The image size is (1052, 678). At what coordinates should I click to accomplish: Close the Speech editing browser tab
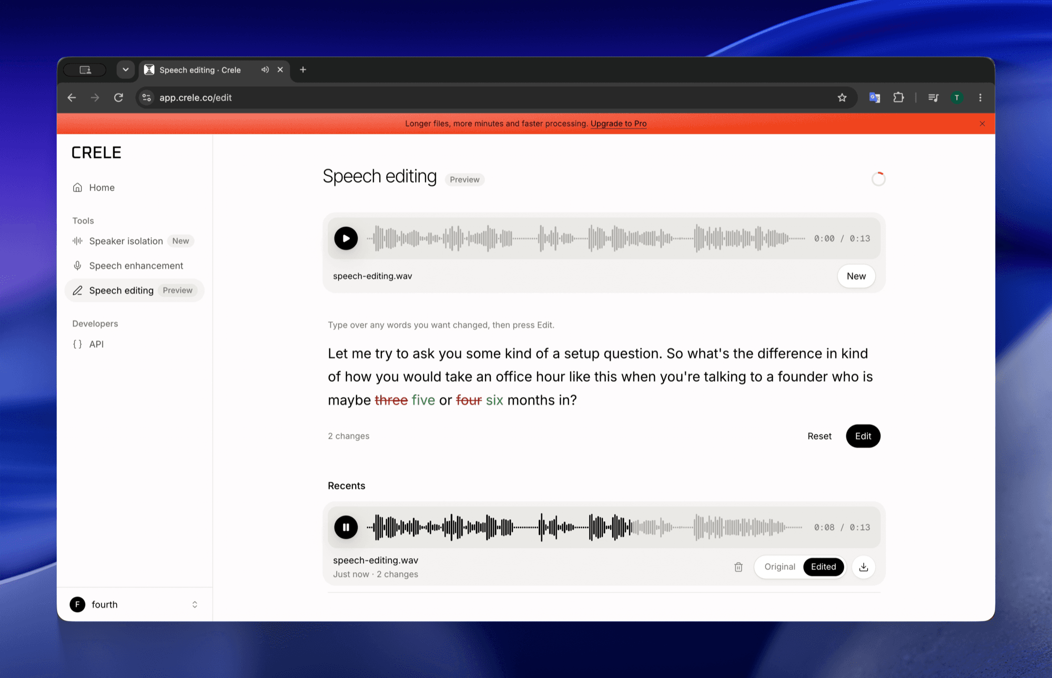pos(280,69)
